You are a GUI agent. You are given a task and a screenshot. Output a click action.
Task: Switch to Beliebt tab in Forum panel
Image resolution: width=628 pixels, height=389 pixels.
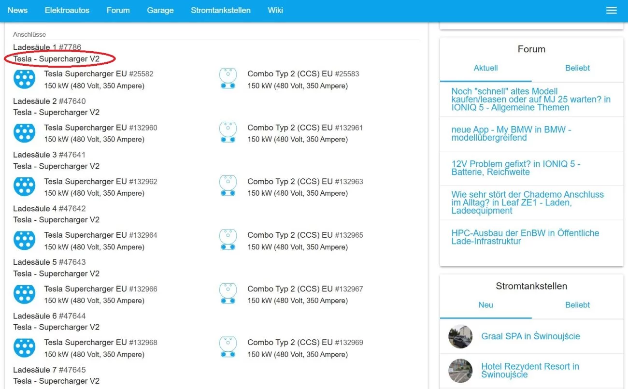coord(577,68)
